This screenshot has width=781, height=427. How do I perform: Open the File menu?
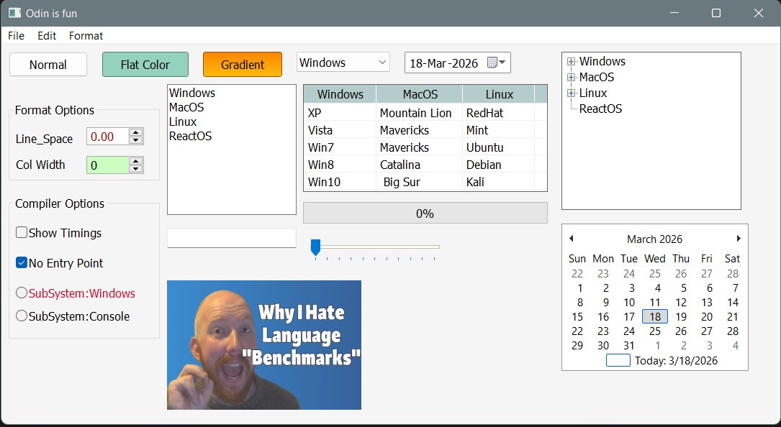coord(16,36)
